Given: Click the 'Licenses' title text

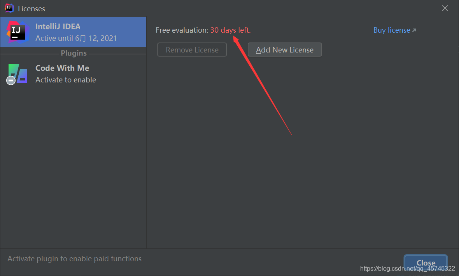Looking at the screenshot, I should [32, 9].
